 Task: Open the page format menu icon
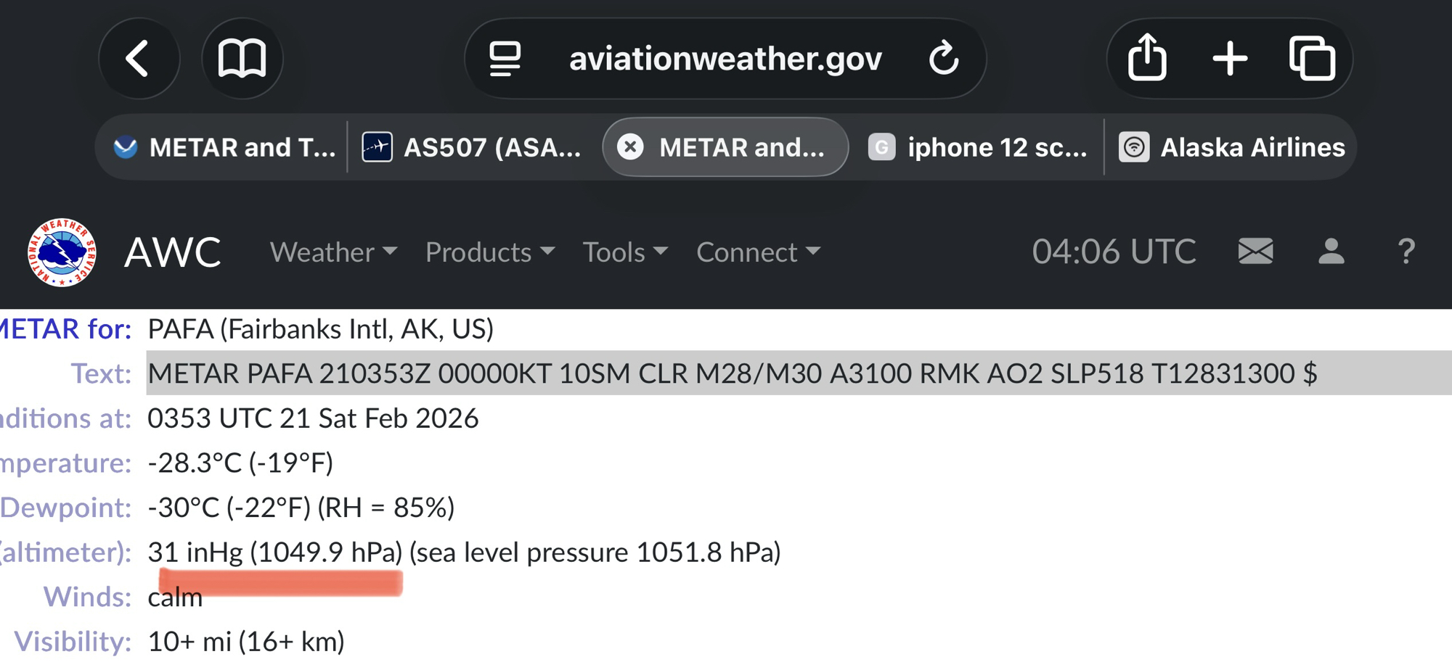coord(505,59)
